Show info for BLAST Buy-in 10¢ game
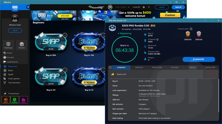This screenshot has width=222, height=124. [103, 35]
